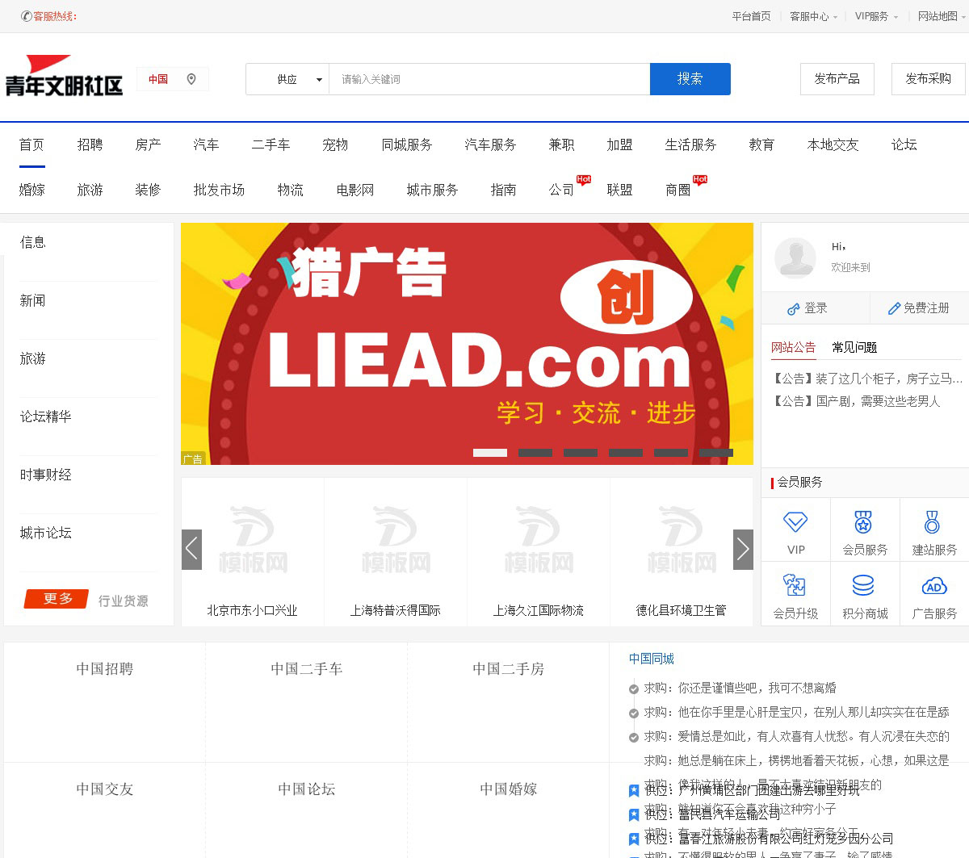Select the second banner slide indicator

[x=535, y=453]
